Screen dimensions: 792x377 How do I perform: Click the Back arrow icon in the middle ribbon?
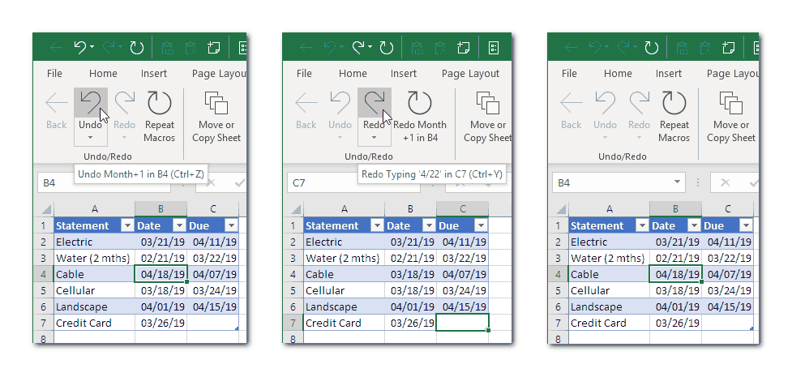306,103
